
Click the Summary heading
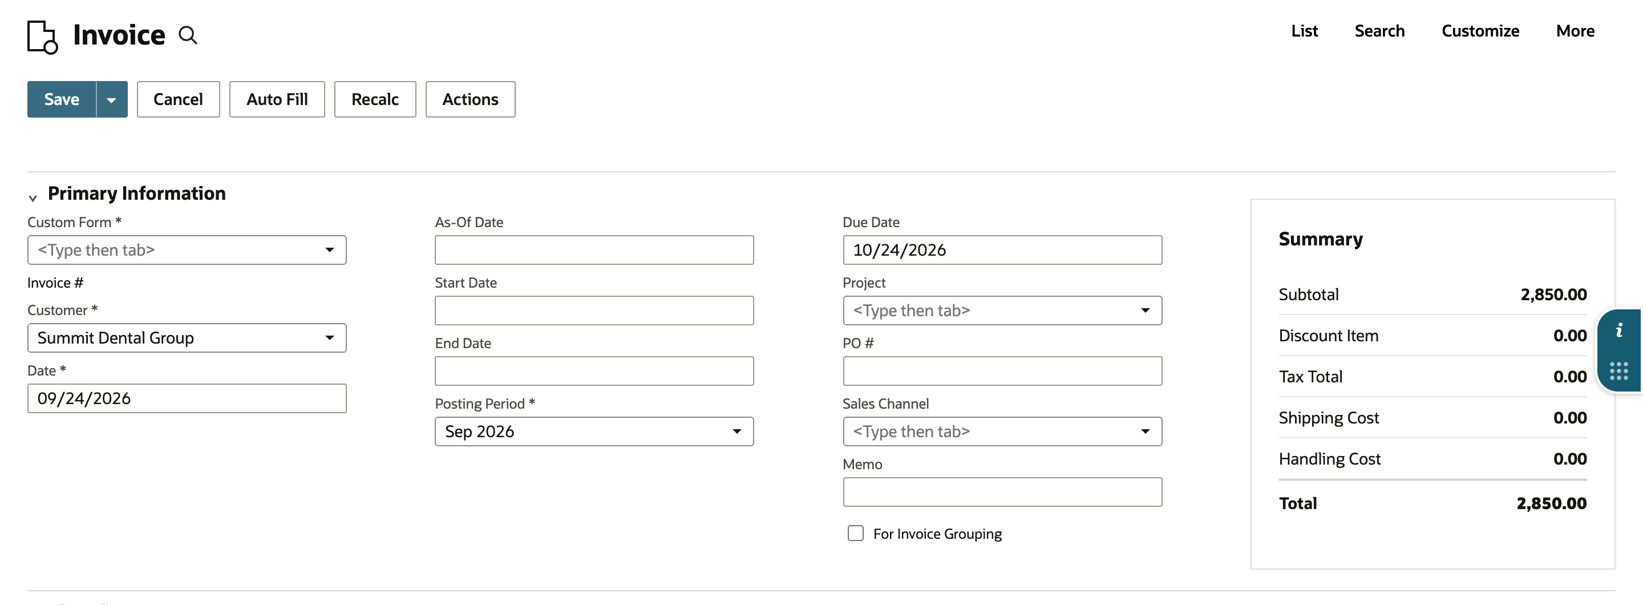click(x=1320, y=239)
